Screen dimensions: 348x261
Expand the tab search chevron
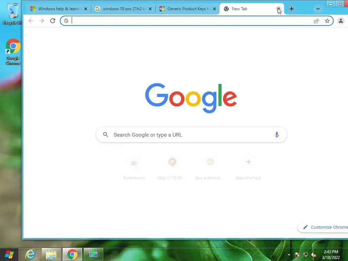tap(318, 9)
